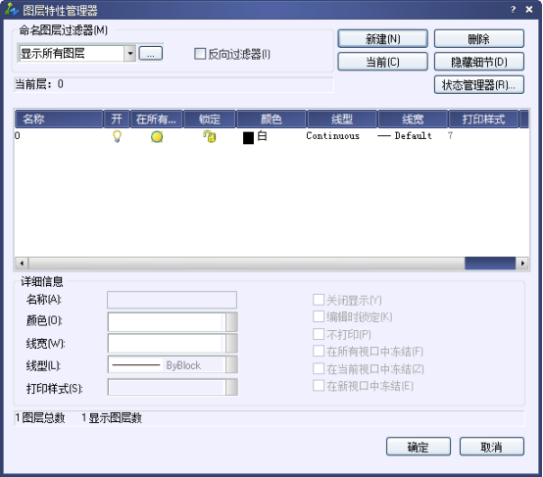Open the 线宽(W) dropdown
This screenshot has width=543, height=477.
point(231,344)
